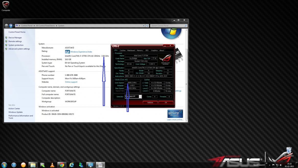
Task: Click the Windows Experience Index 7.8 badge
Action: click(67, 52)
